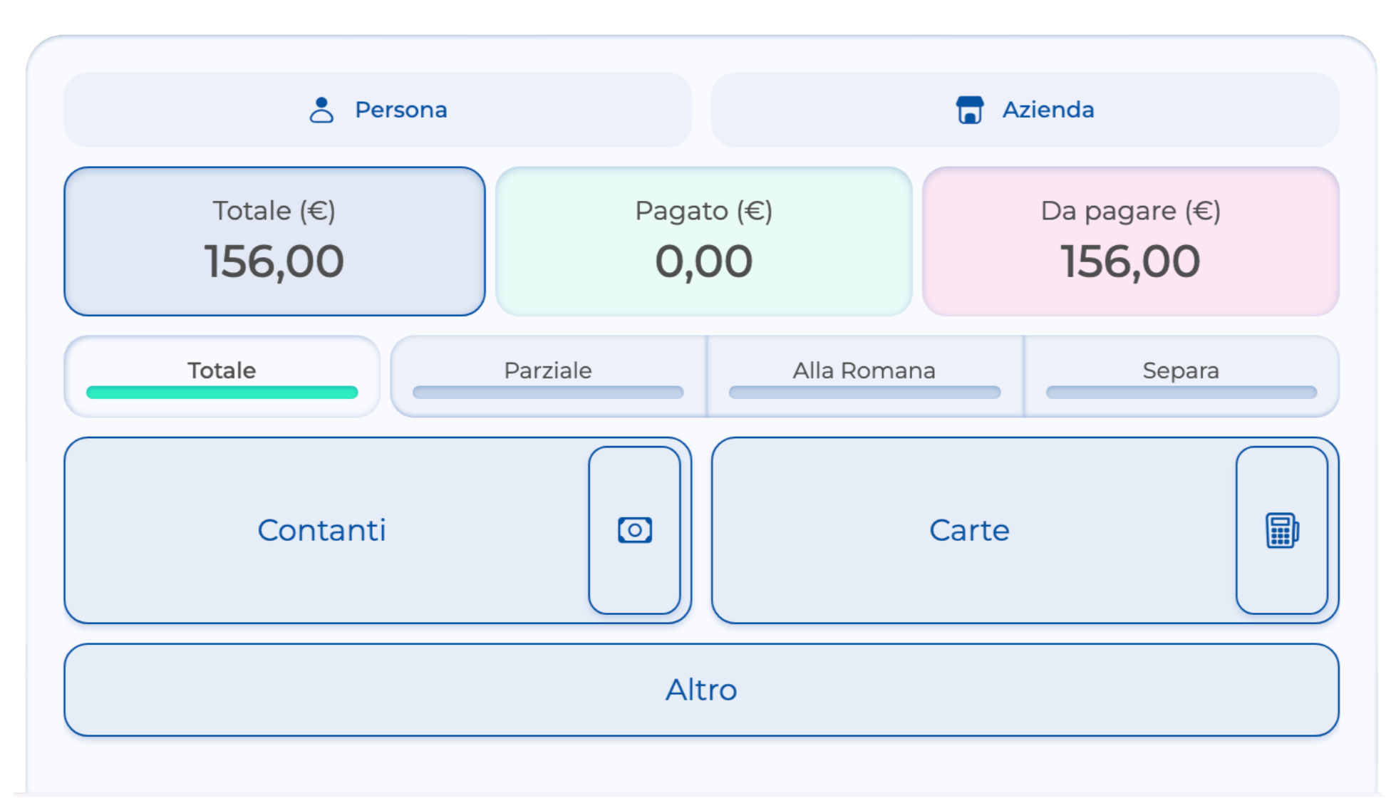Select the Persona customer type
The image size is (1391, 808).
pos(378,110)
